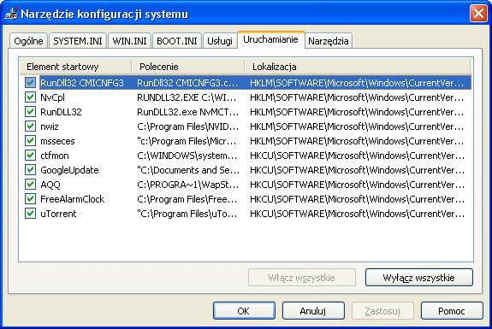Uncheck the uTorrent startup checkbox
Viewport: 492px width, 329px height.
click(x=30, y=214)
